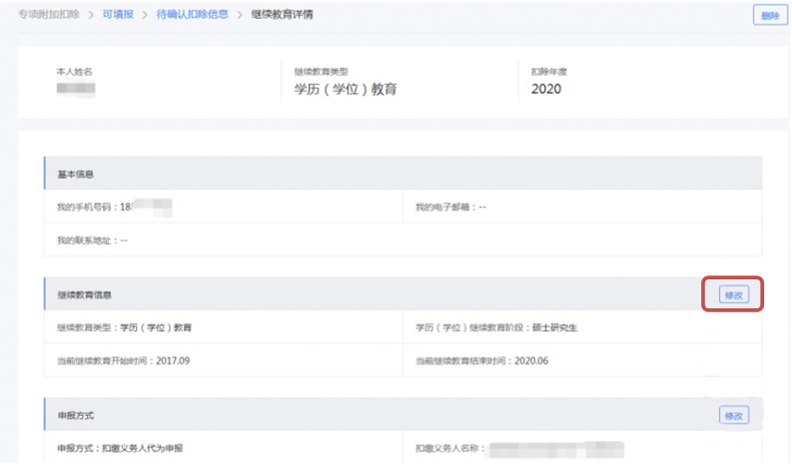
Task: Select the 继续教育信息 section header
Action: pyautogui.click(x=84, y=295)
